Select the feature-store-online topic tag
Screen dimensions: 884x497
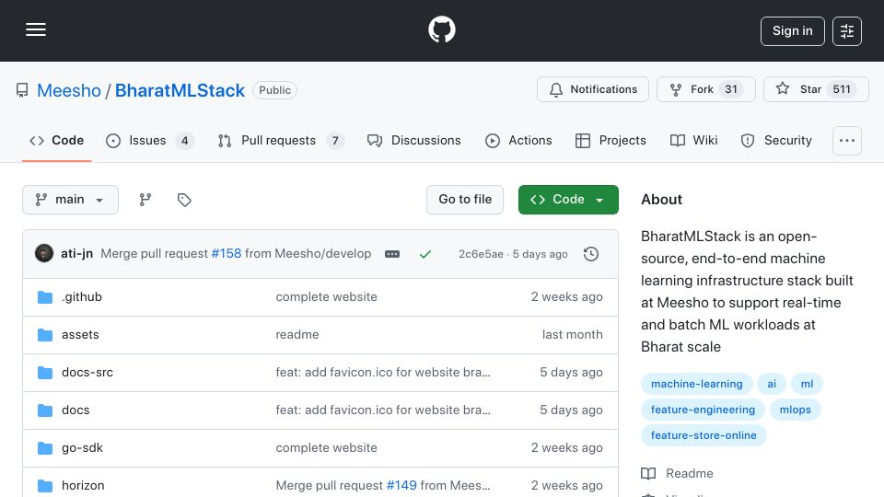point(704,435)
